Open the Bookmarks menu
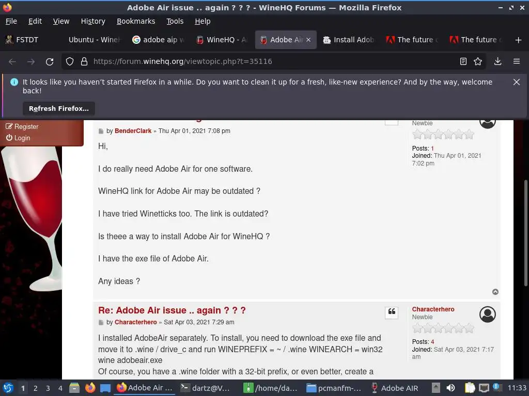This screenshot has width=529, height=396. (x=136, y=21)
